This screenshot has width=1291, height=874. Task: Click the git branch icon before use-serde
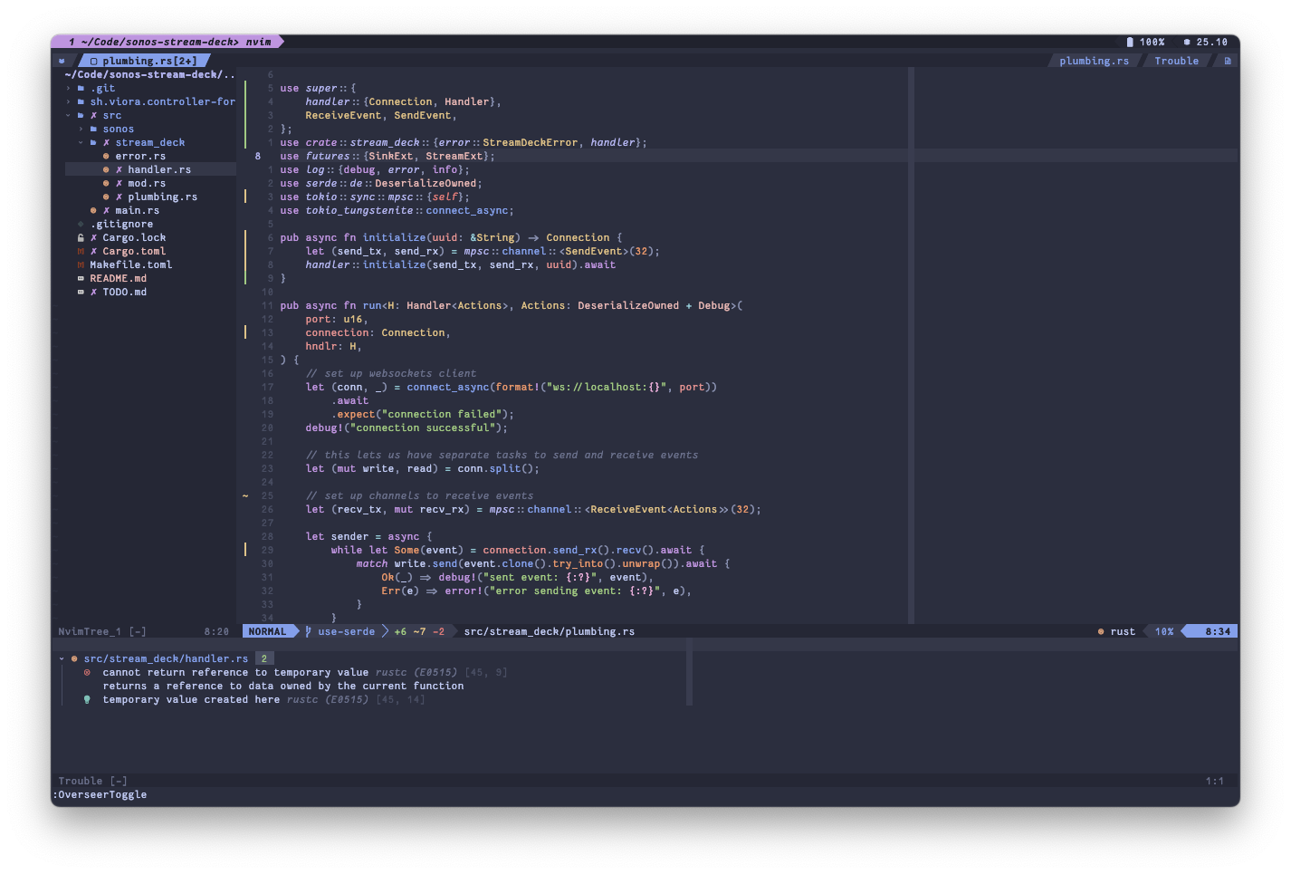click(309, 632)
